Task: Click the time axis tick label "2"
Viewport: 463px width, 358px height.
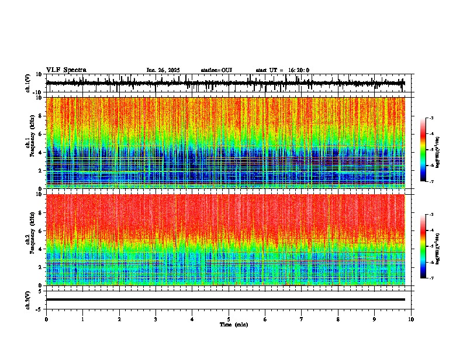Action: pos(119,319)
